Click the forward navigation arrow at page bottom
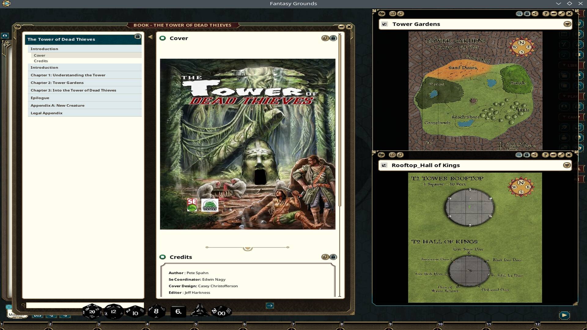Image resolution: width=587 pixels, height=330 pixels. [x=270, y=305]
